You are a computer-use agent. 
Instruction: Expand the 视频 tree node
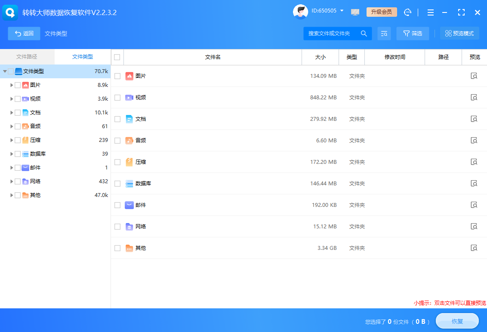tap(12, 99)
